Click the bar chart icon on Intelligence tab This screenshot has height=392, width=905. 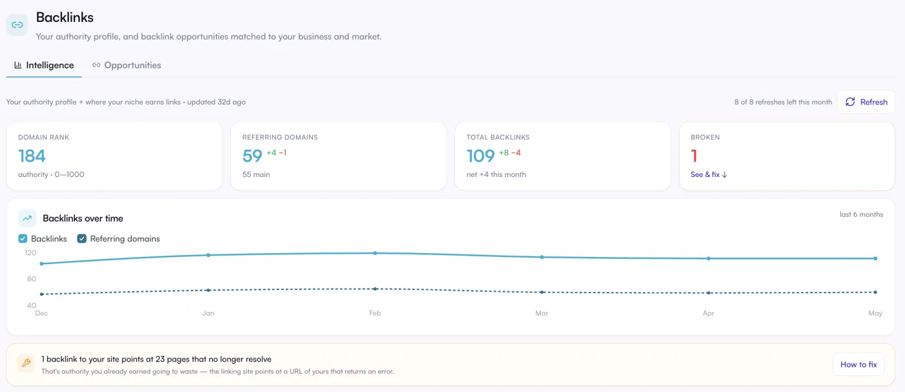tap(18, 65)
